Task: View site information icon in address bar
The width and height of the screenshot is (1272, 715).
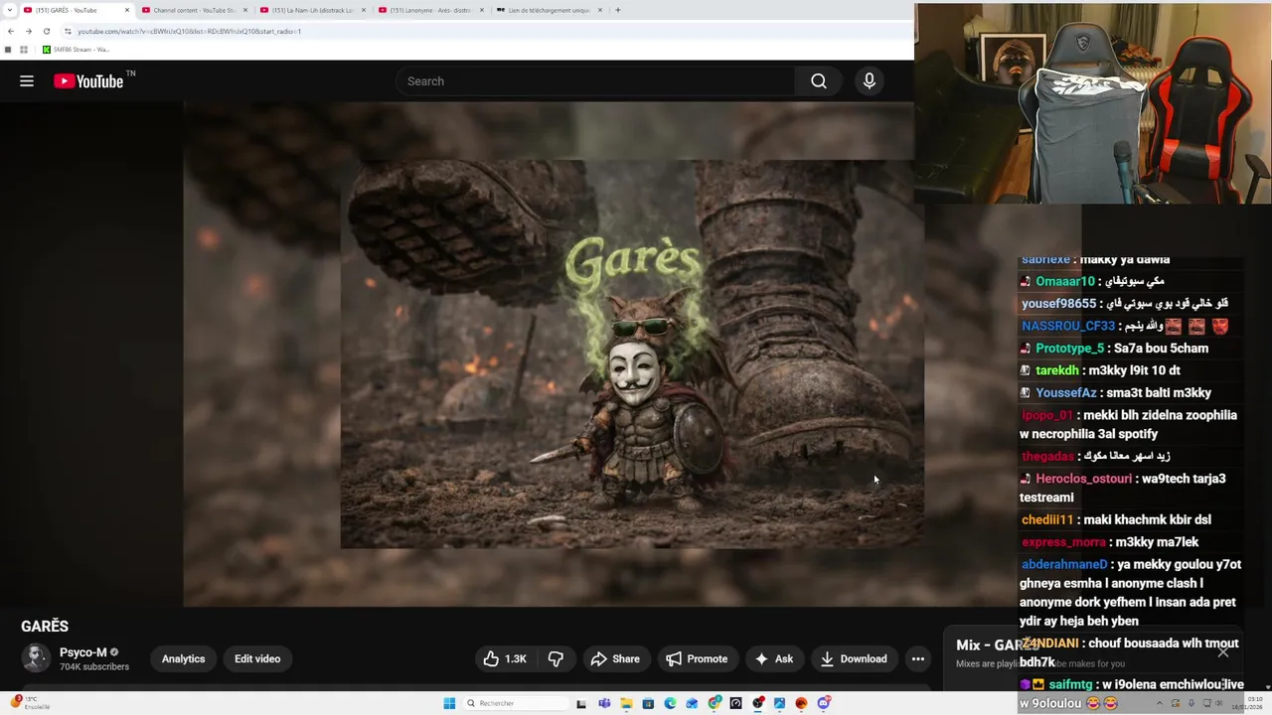Action: click(x=68, y=31)
